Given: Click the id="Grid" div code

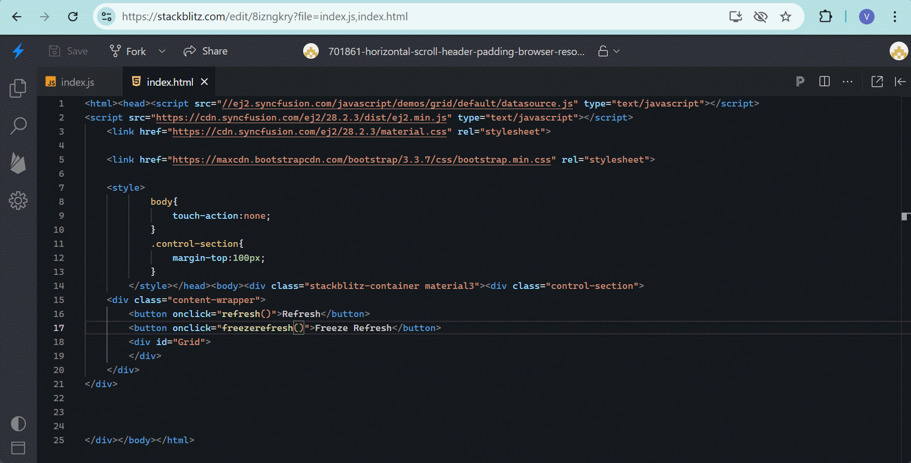Looking at the screenshot, I should (x=170, y=342).
